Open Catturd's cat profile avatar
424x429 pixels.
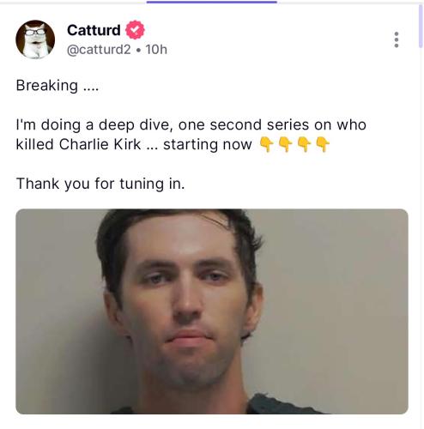35,39
